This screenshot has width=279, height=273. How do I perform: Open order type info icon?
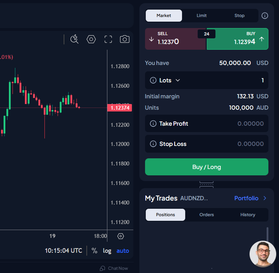click(264, 16)
